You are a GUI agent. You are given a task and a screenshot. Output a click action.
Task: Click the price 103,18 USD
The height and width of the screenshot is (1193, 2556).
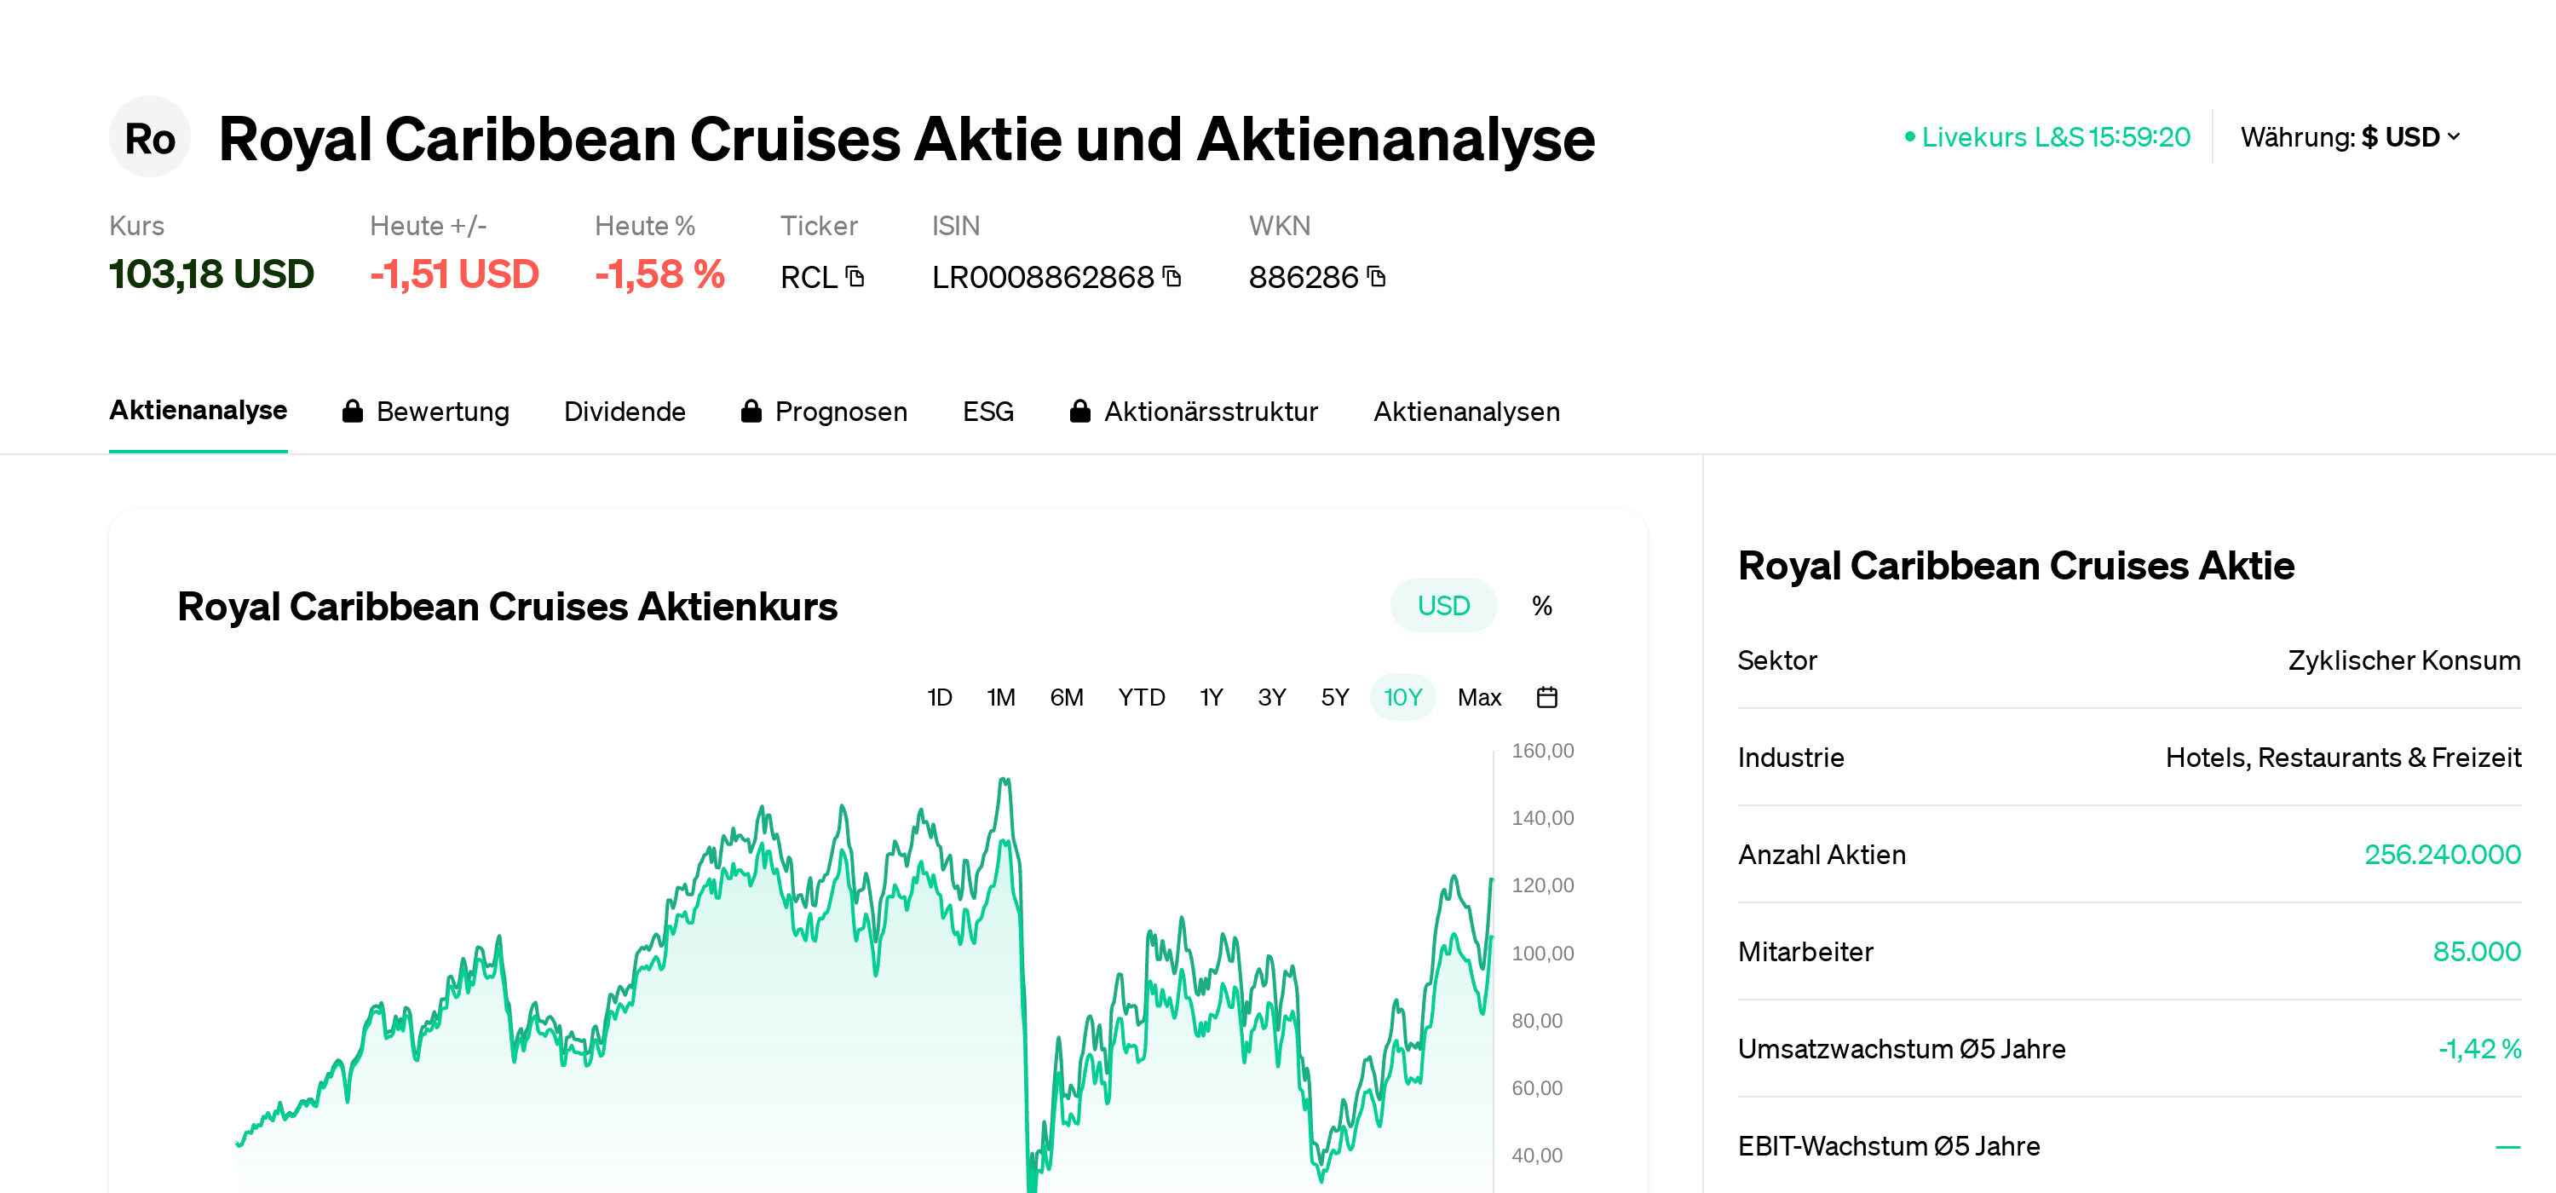coord(211,274)
